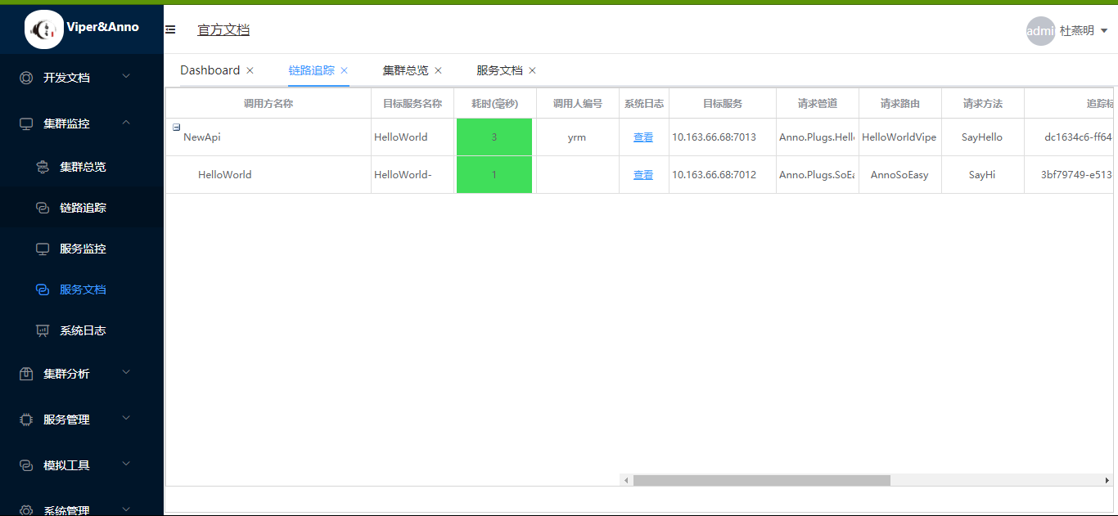The image size is (1118, 516).
Task: Open the 官方文档 link
Action: pyautogui.click(x=223, y=29)
